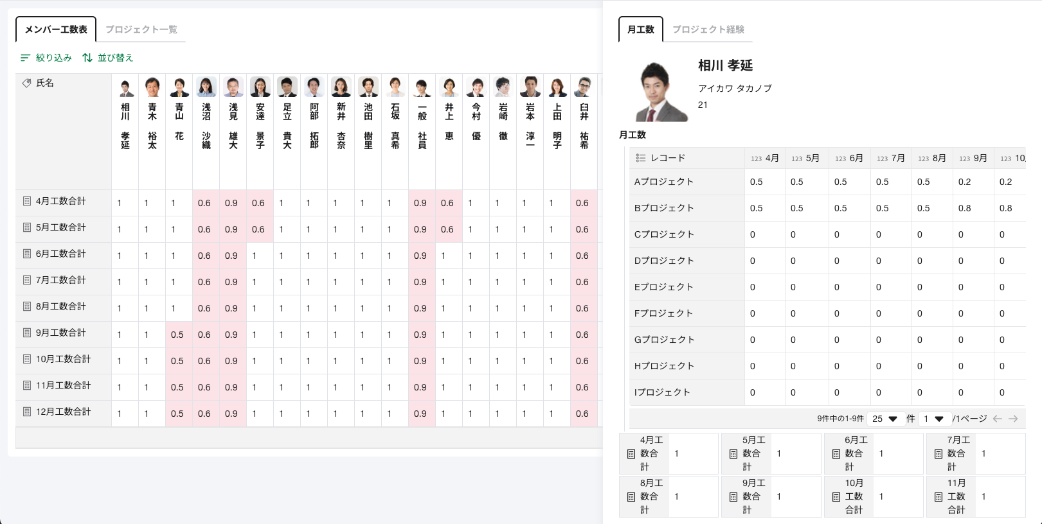Click 青木 裕太's avatar in the header
The image size is (1042, 524).
(x=152, y=87)
